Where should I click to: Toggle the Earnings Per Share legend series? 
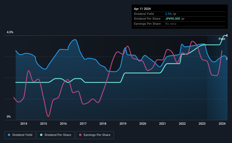pos(95,135)
